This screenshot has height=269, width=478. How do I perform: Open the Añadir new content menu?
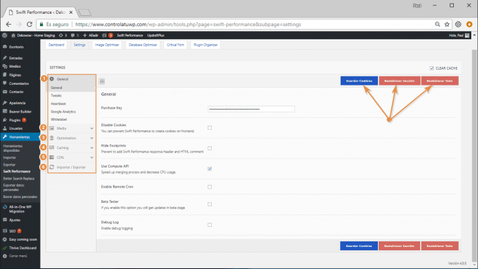(x=91, y=35)
